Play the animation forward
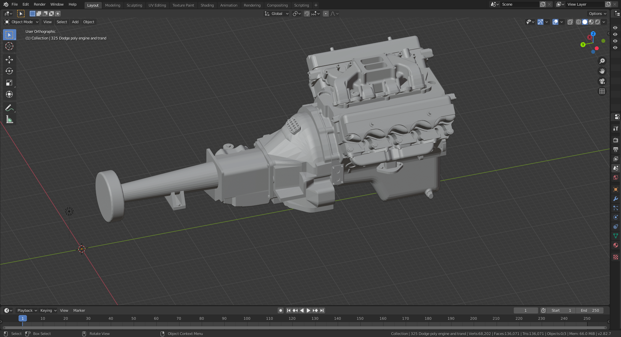 309,310
